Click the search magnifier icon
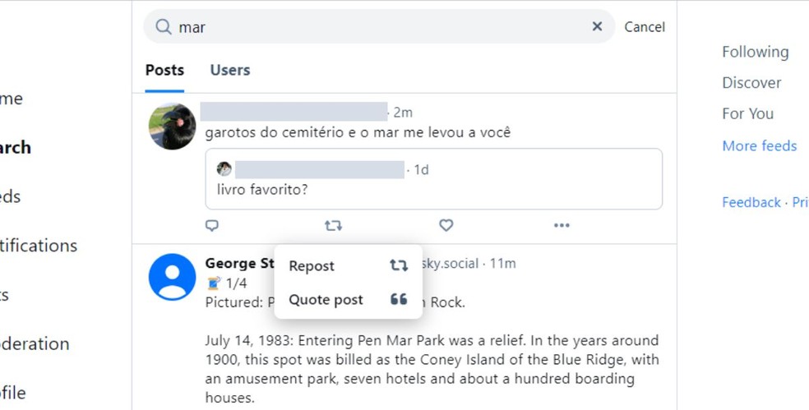 [164, 27]
